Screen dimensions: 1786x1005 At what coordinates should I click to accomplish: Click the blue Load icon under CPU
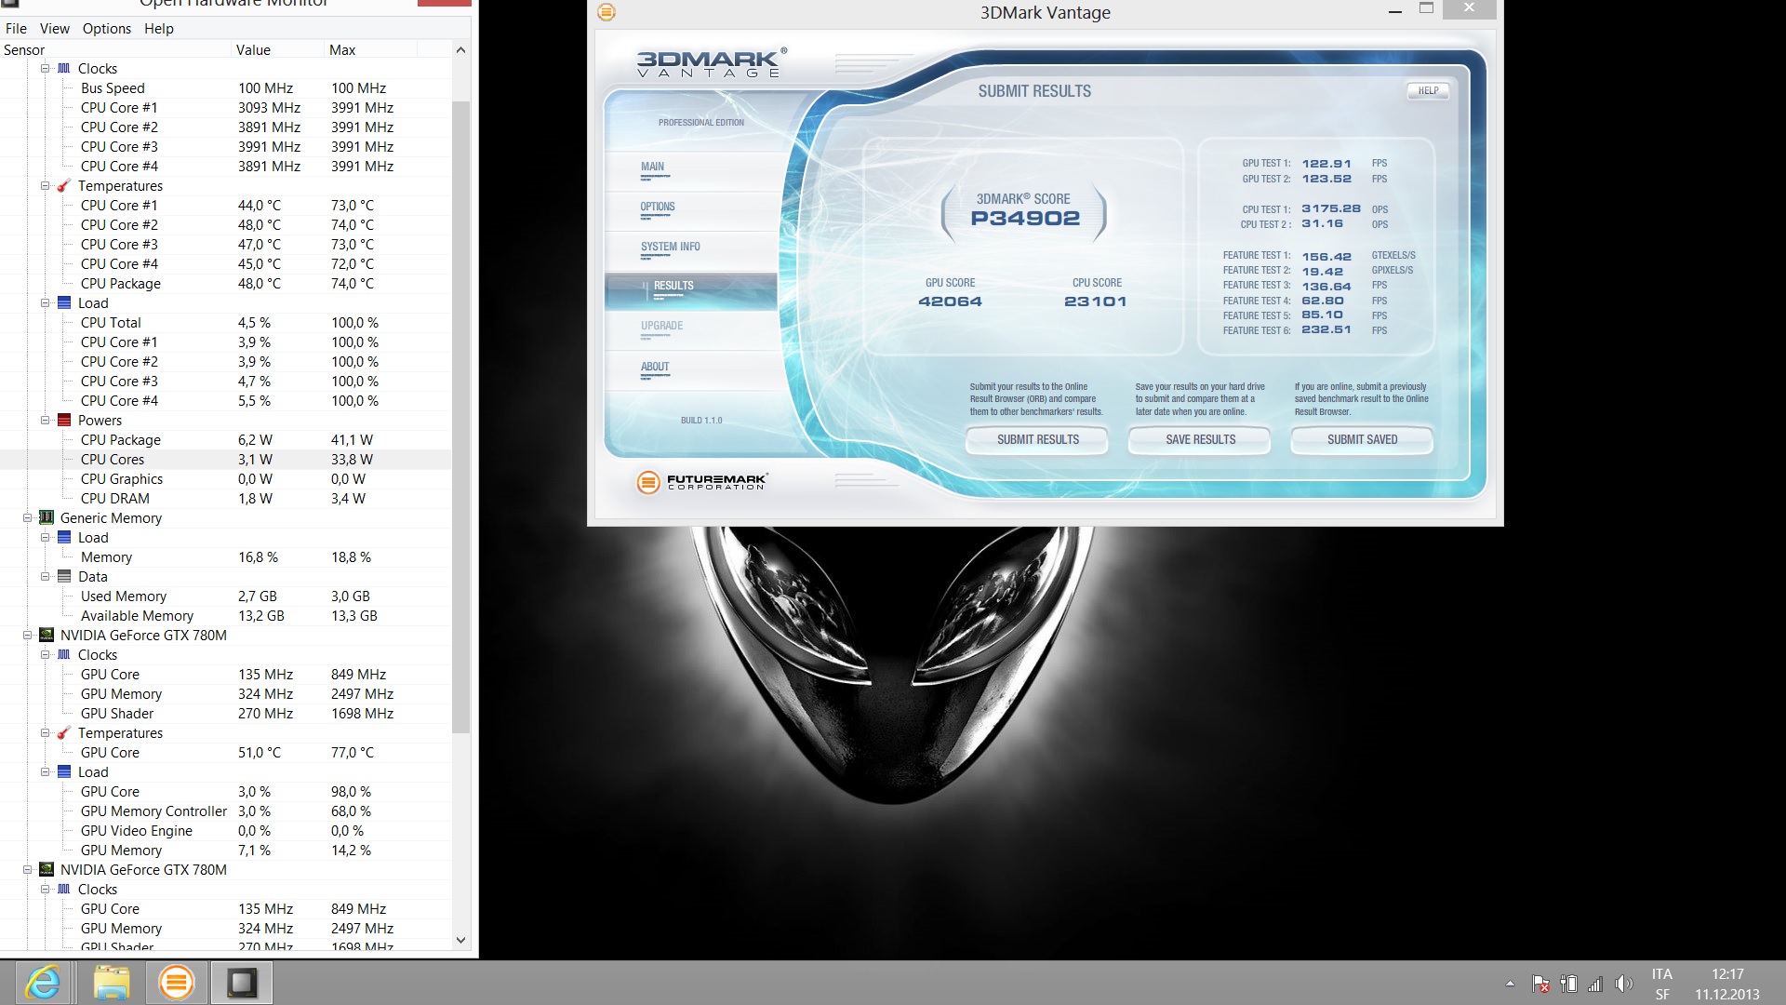tap(64, 303)
